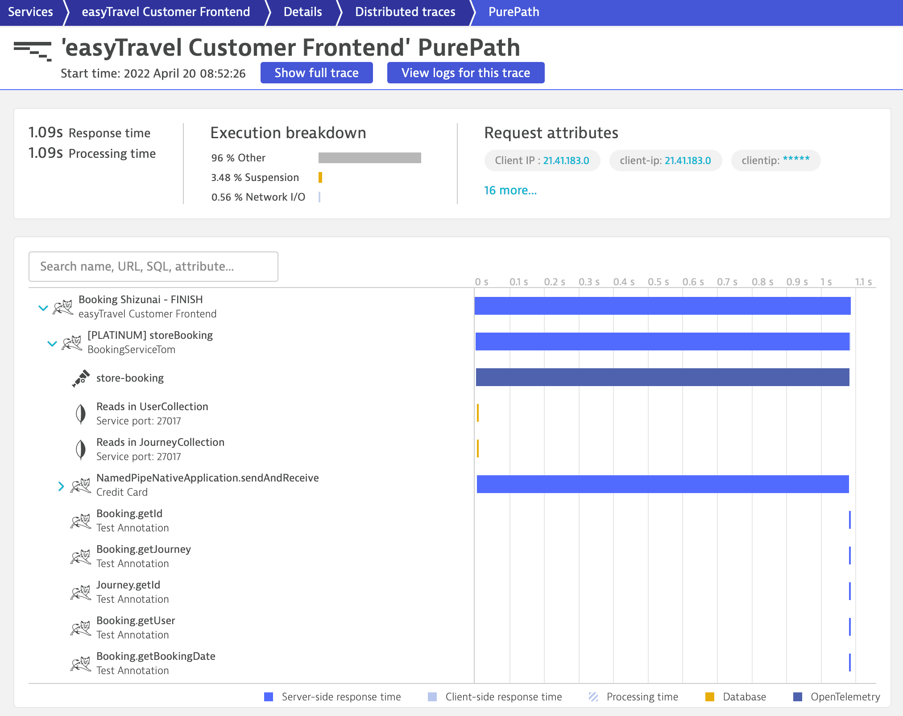Click the PurePath waterfall icon beside the title
The image size is (903, 716).
(x=33, y=51)
